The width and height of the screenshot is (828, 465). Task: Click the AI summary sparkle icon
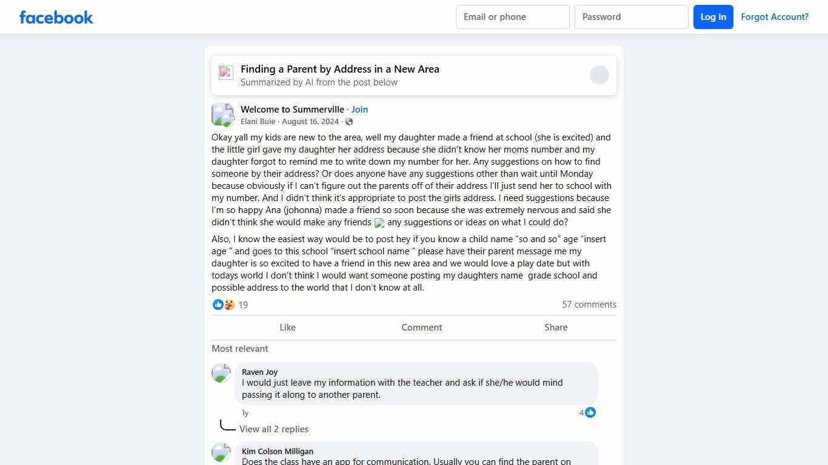[226, 73]
